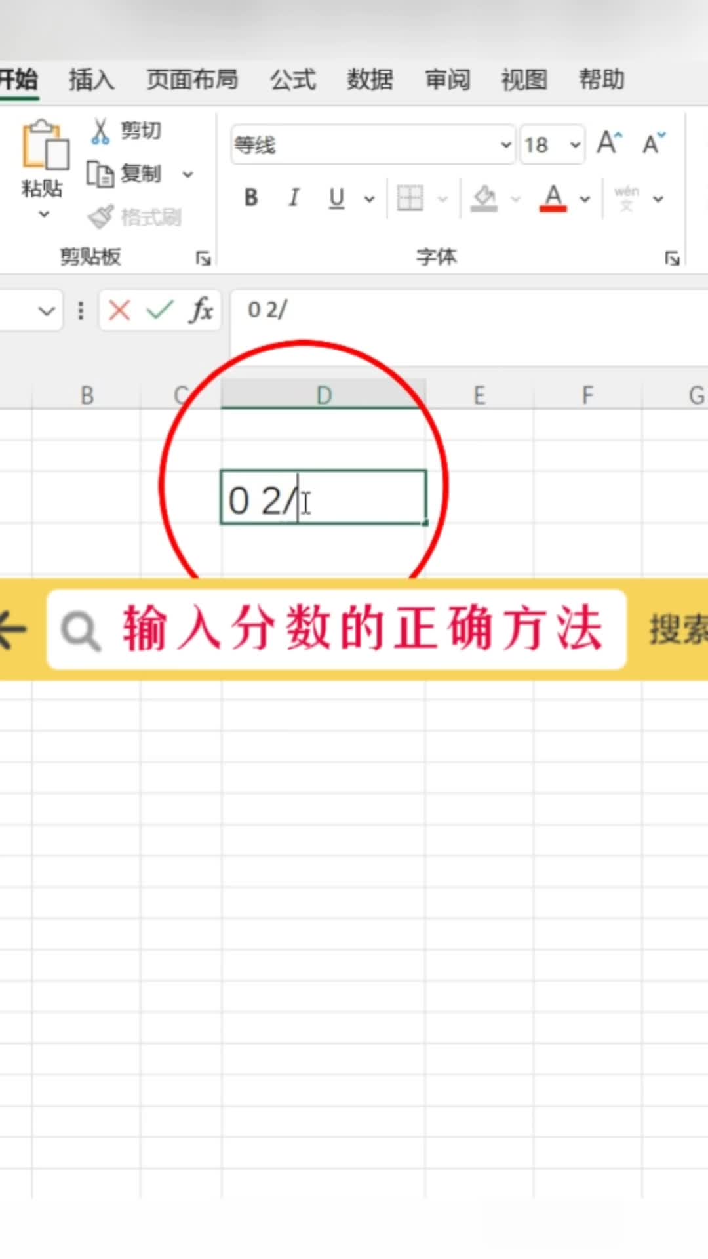Open the font name combo box
This screenshot has height=1259, width=708.
pos(373,144)
